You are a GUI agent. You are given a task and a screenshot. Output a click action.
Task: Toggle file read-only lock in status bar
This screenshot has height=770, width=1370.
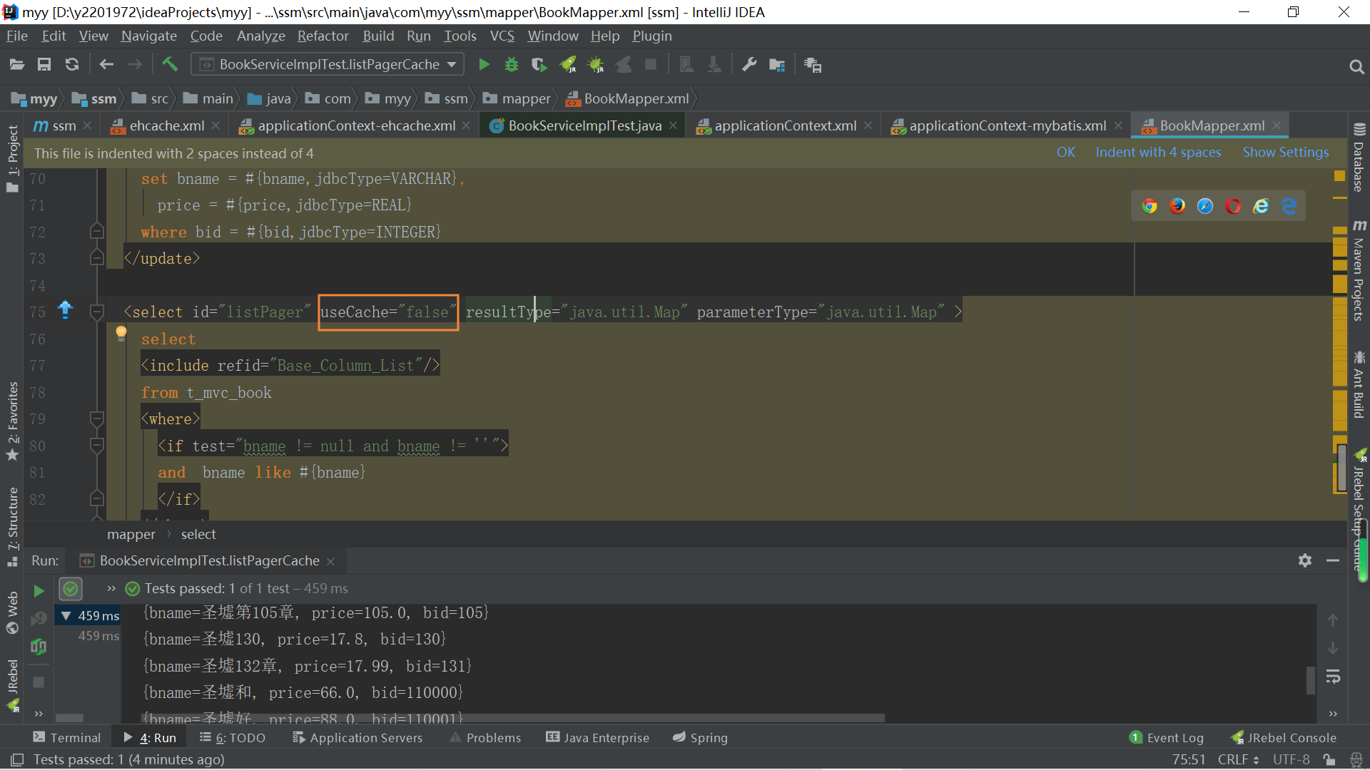tap(1328, 759)
